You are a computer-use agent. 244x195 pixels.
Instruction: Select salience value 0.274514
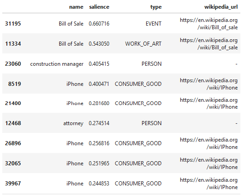(x=99, y=123)
